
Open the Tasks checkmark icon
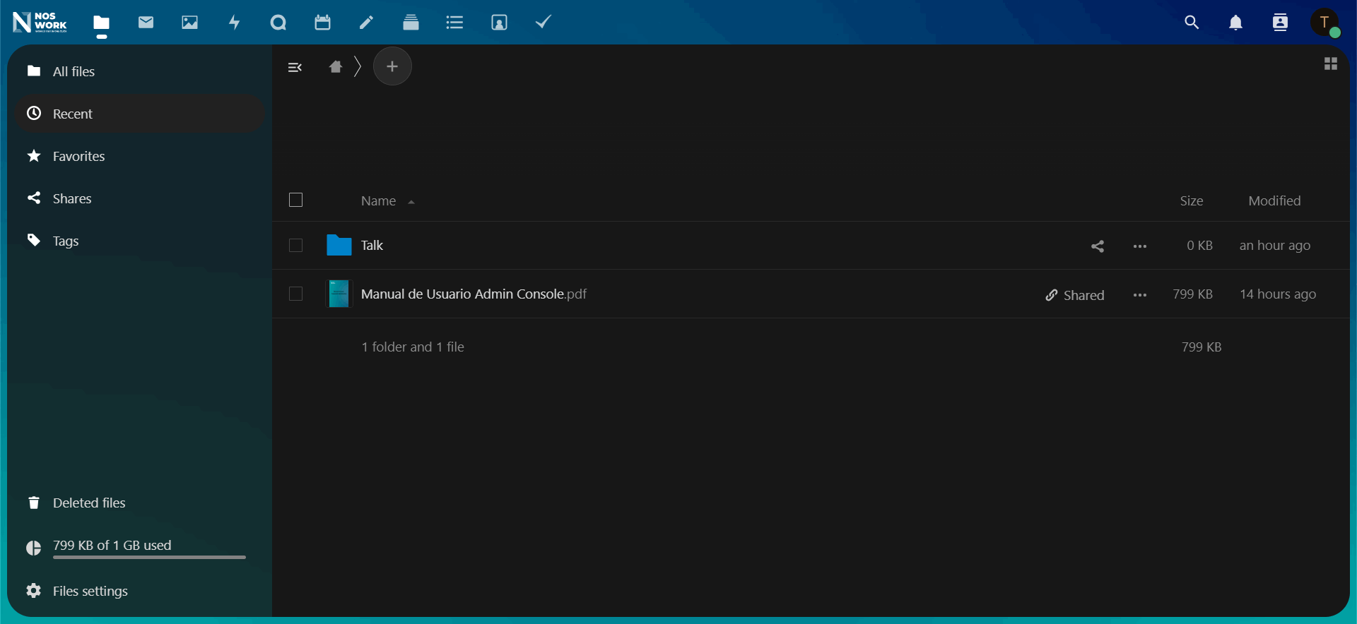tap(543, 23)
